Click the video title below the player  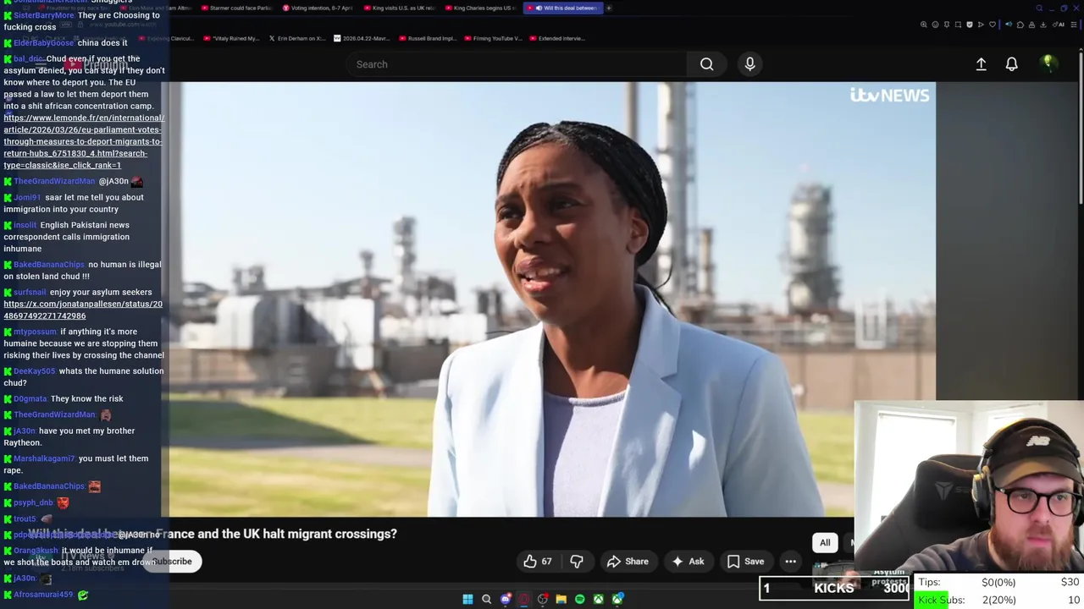pyautogui.click(x=212, y=534)
